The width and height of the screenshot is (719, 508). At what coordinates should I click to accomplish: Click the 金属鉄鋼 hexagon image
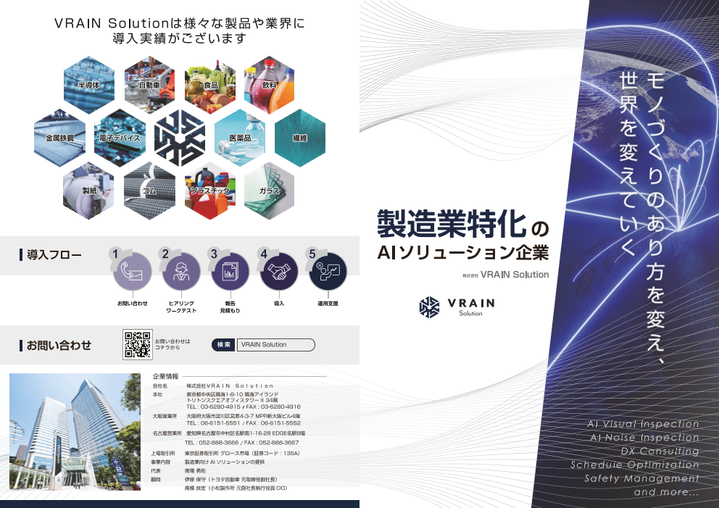pos(59,138)
